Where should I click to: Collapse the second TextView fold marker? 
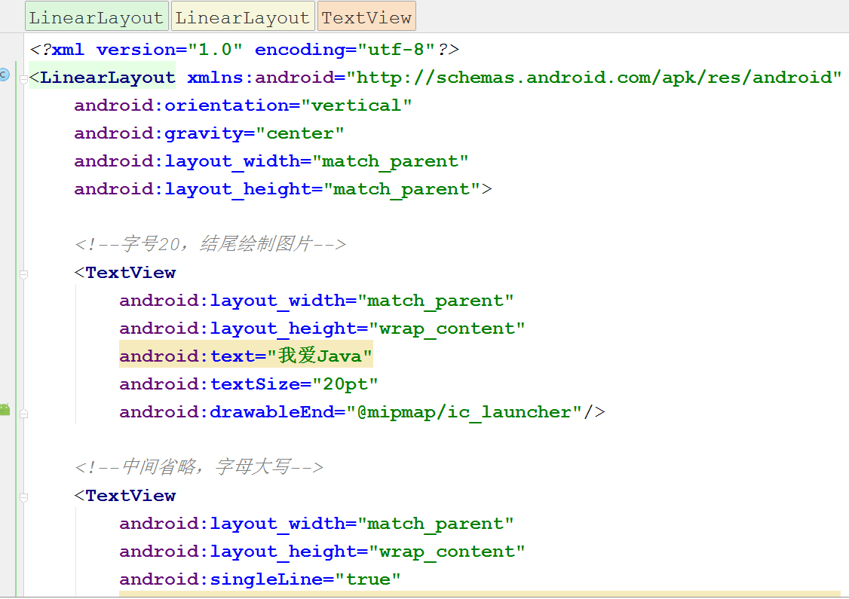(x=23, y=498)
